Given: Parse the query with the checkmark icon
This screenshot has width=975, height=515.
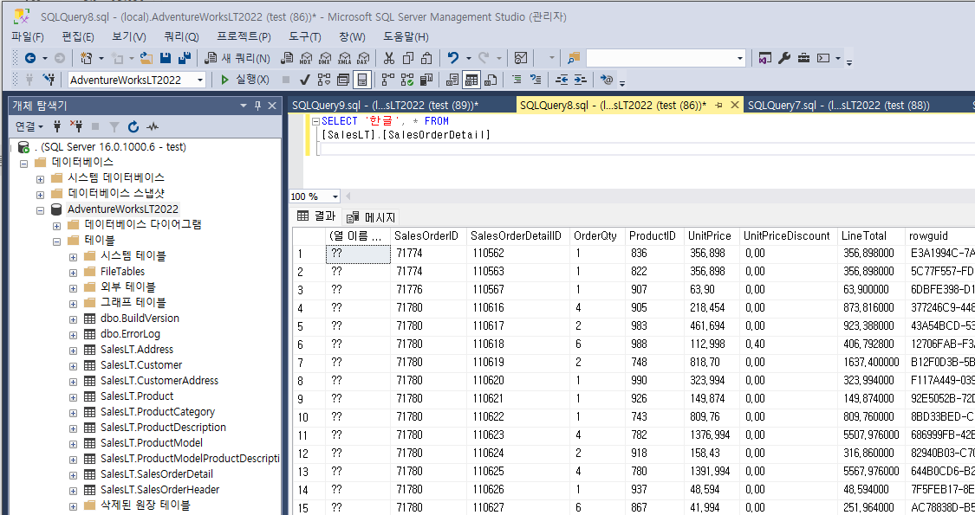Looking at the screenshot, I should [305, 80].
